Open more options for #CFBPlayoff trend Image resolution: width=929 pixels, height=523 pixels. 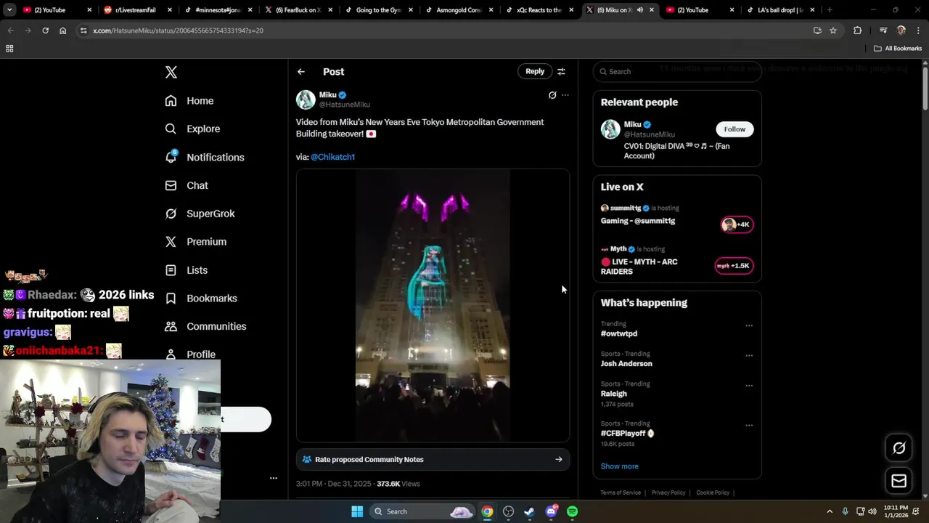point(749,426)
